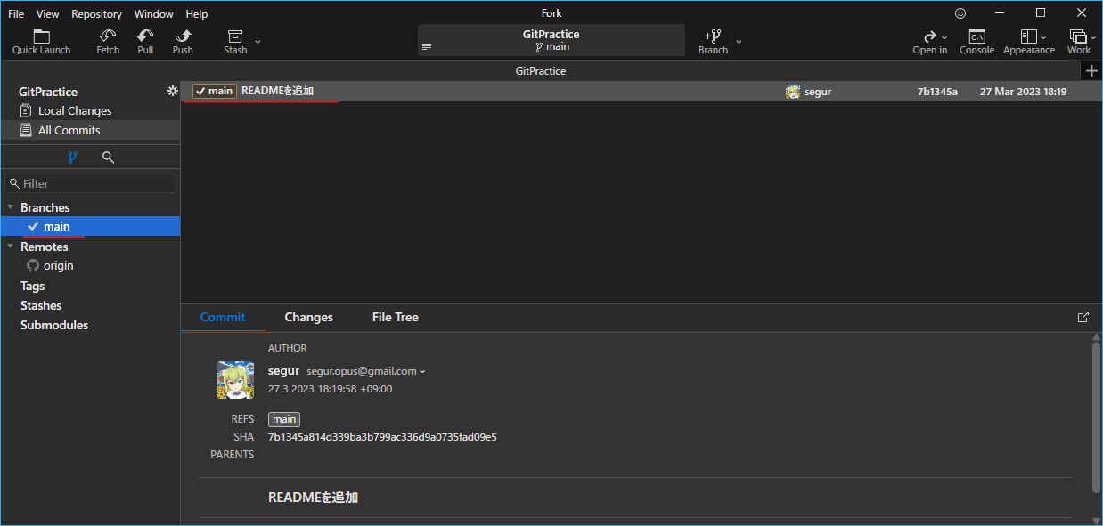Screen dimensions: 1103x526
Task: Create a new branch with Branch button
Action: tap(713, 42)
